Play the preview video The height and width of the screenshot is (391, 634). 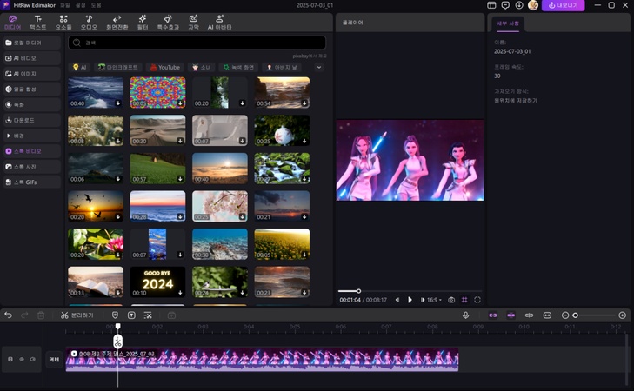pyautogui.click(x=410, y=300)
